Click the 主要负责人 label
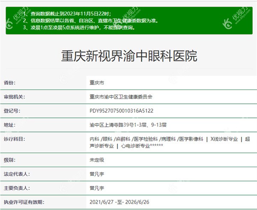257x210 pixels. 17,188
